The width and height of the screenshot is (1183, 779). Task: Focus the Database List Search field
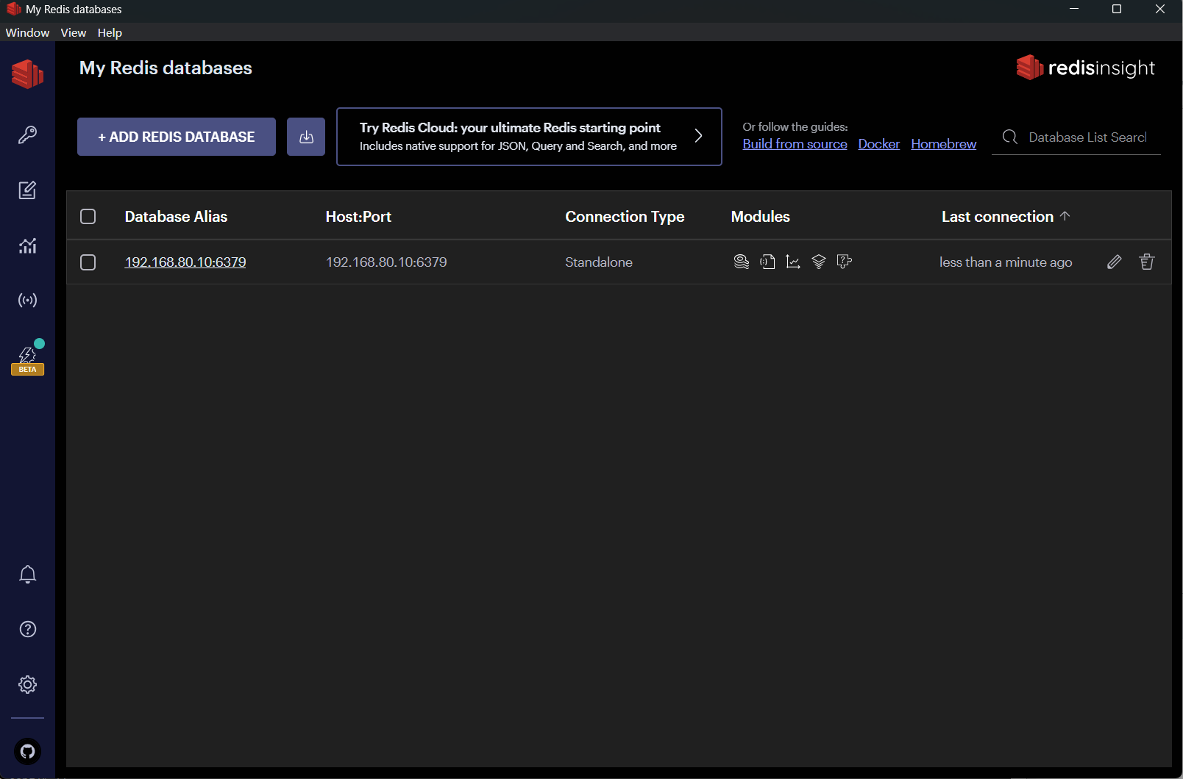pos(1076,137)
